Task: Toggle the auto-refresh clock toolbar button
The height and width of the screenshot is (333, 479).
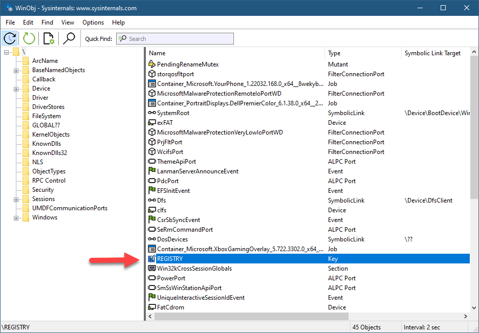Action: [x=10, y=38]
